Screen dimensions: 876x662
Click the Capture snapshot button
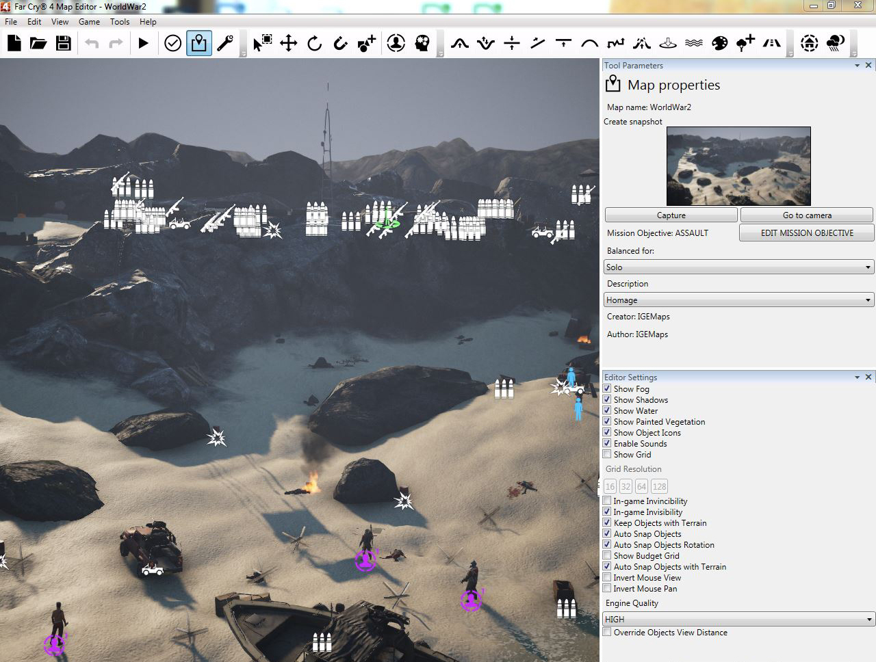[x=671, y=215]
